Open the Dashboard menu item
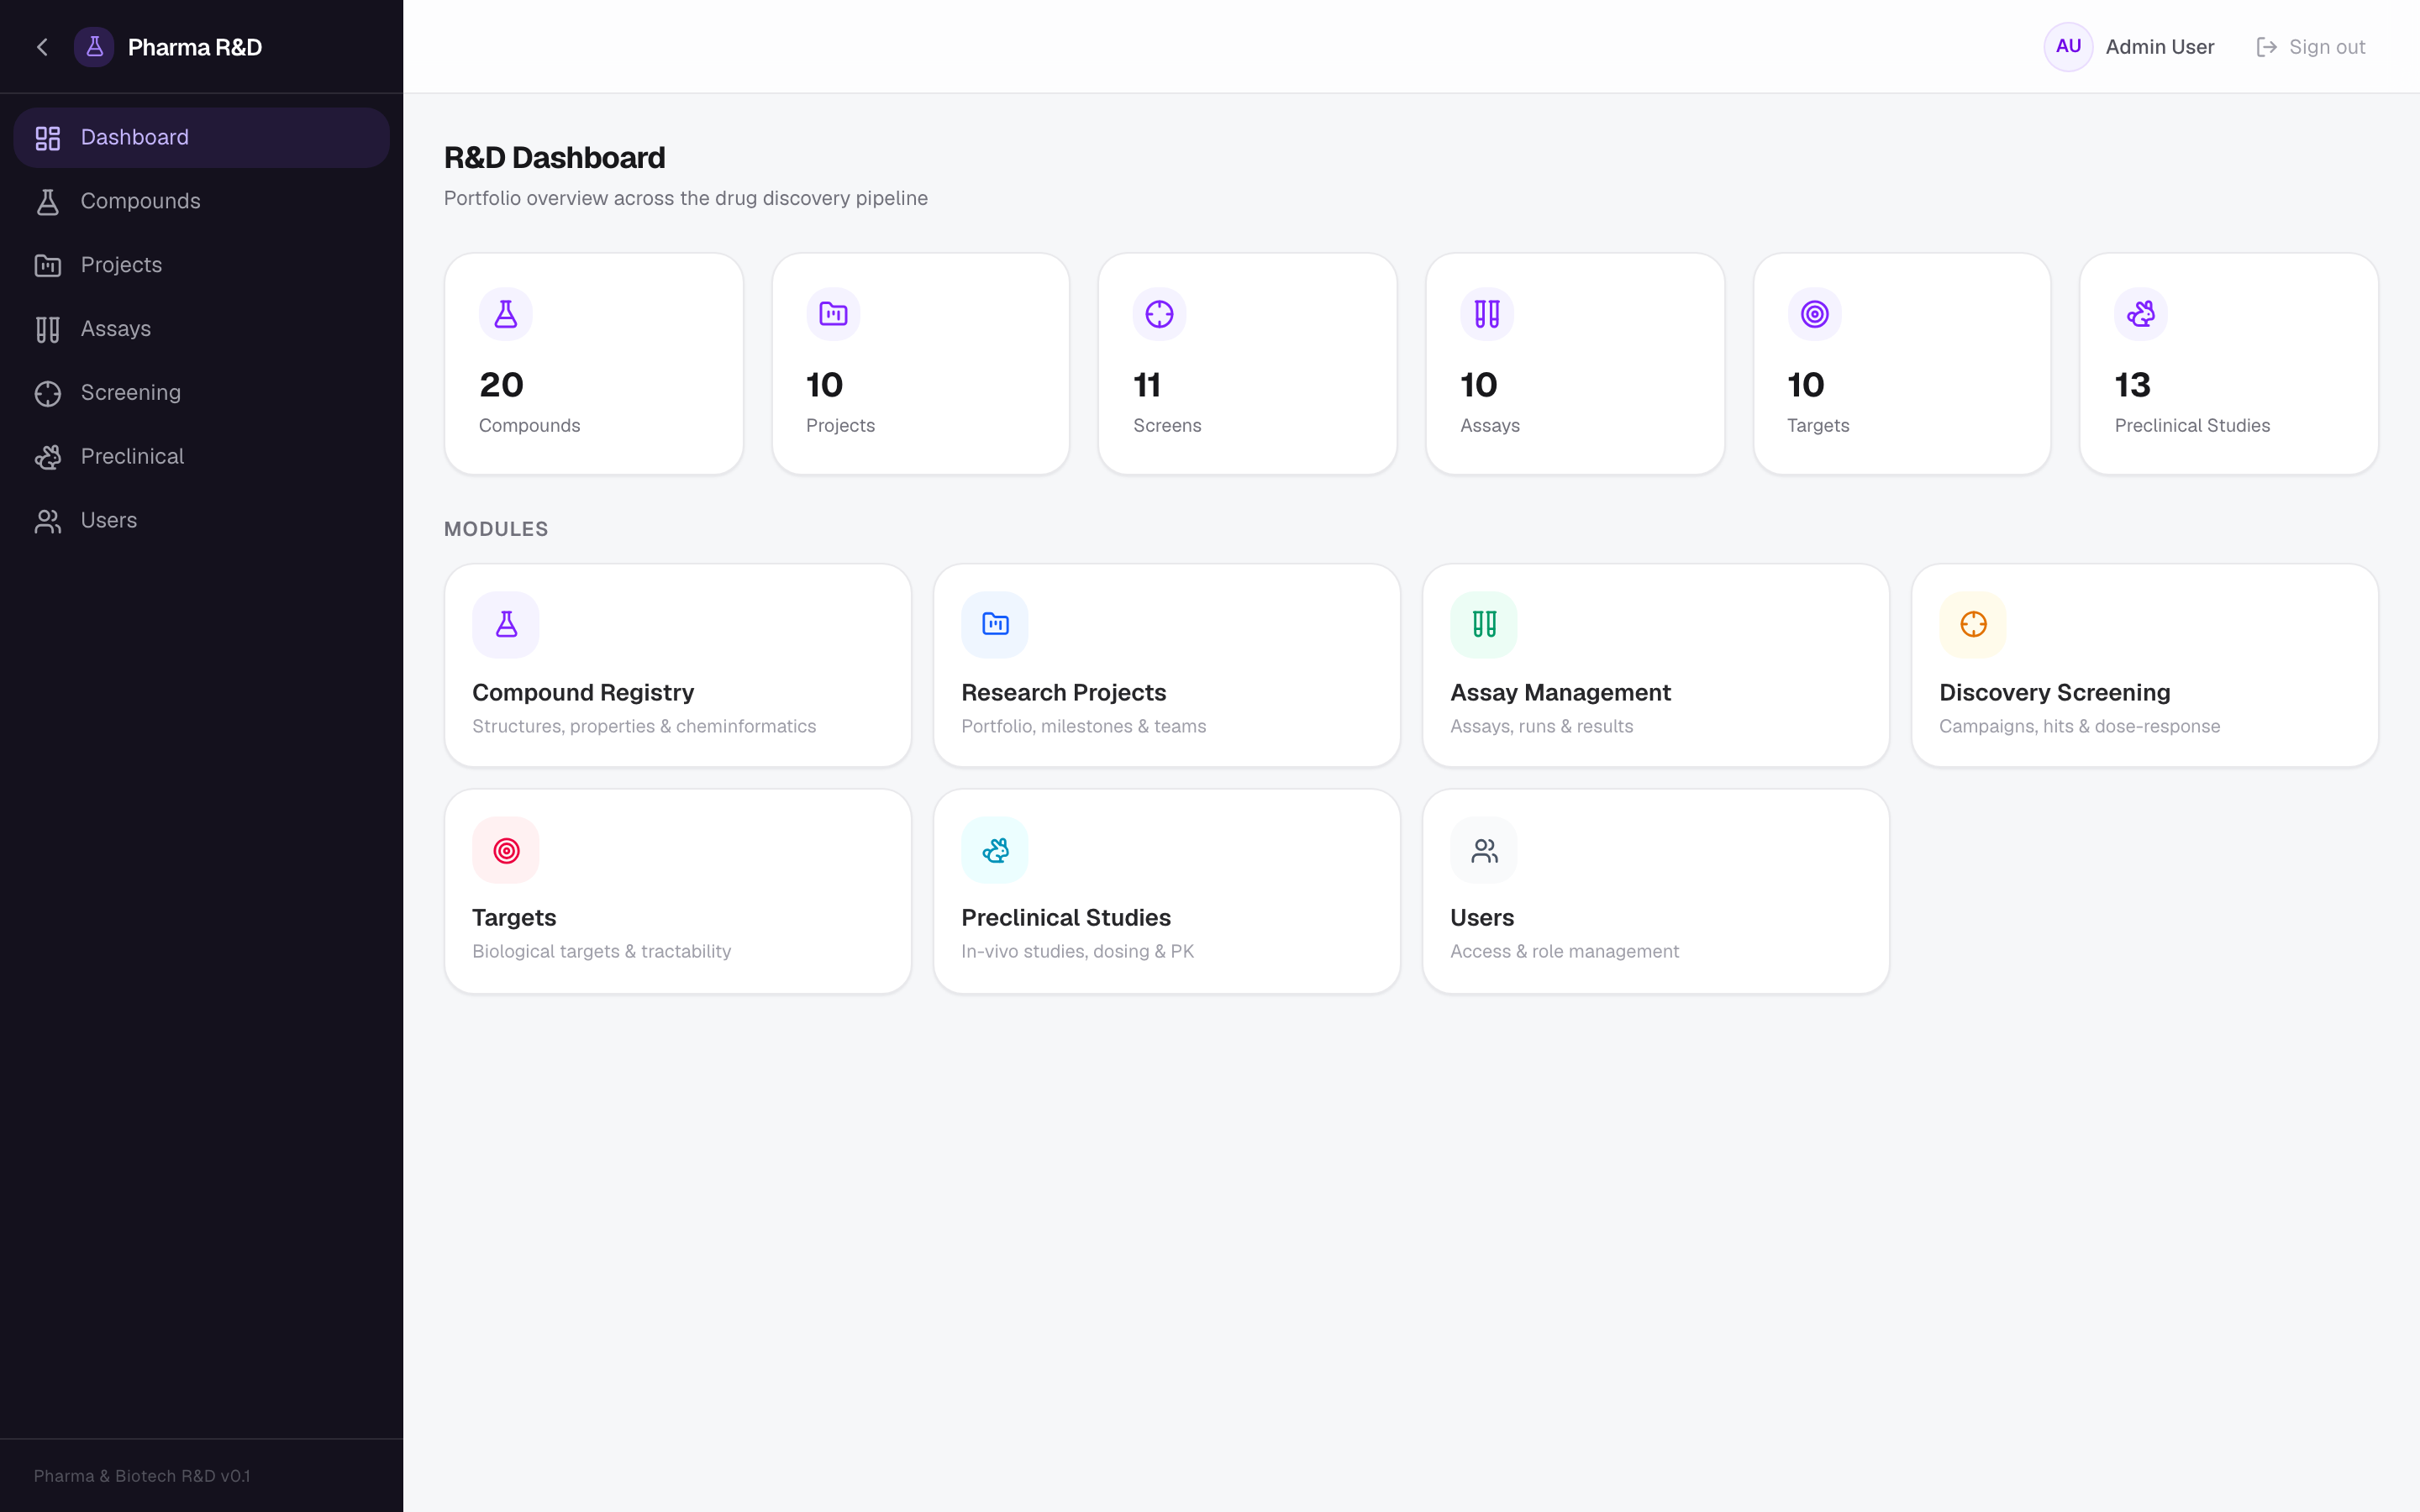This screenshot has height=1512, width=2420. coord(201,138)
